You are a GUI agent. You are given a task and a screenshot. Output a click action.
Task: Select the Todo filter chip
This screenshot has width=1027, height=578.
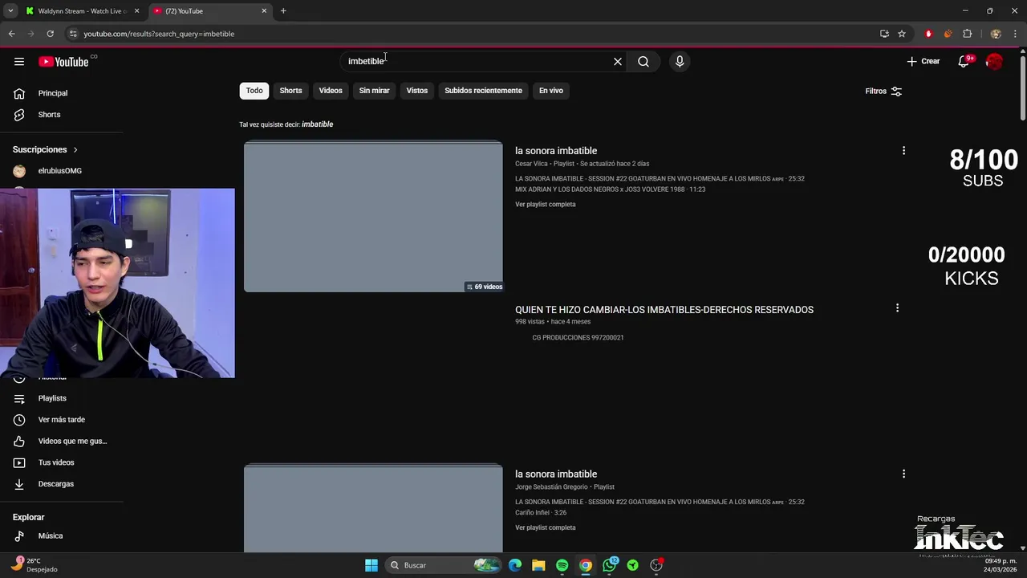(254, 91)
